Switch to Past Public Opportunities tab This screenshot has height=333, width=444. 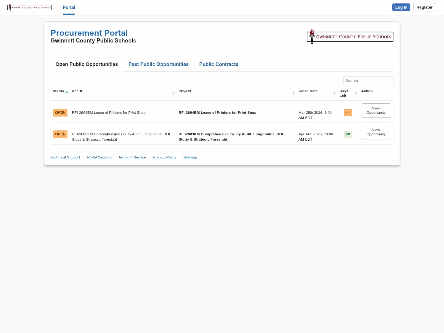pyautogui.click(x=158, y=64)
